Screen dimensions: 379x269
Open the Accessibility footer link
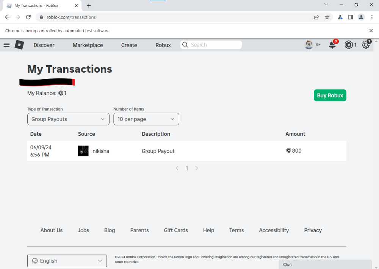pyautogui.click(x=274, y=230)
